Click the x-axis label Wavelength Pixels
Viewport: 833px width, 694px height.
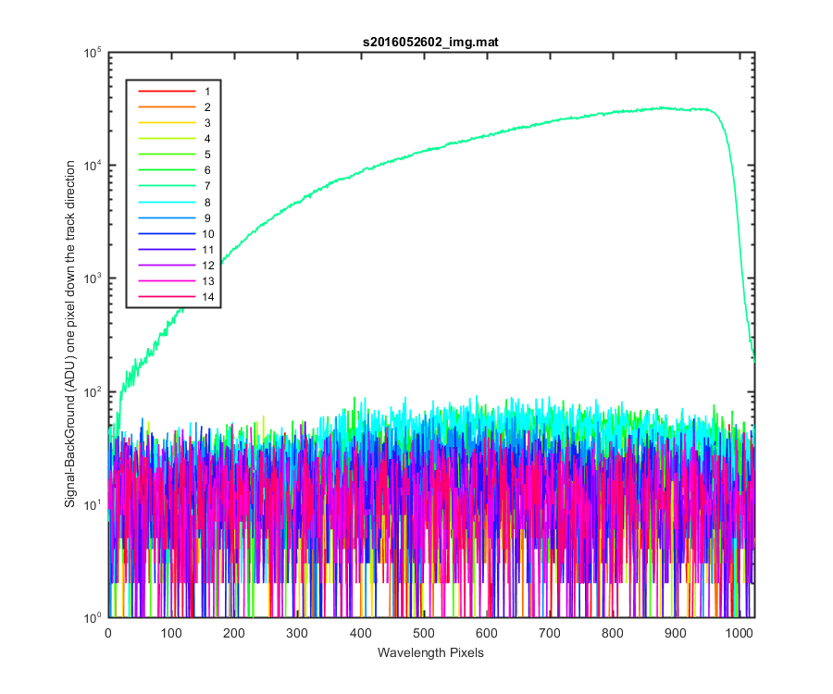click(430, 652)
